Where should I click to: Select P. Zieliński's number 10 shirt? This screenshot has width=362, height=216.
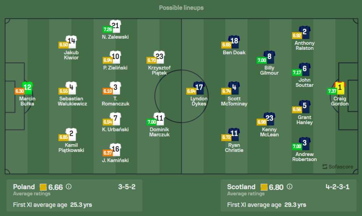tap(115, 56)
